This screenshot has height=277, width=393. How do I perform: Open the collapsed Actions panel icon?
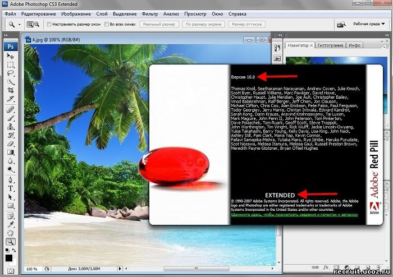[277, 59]
